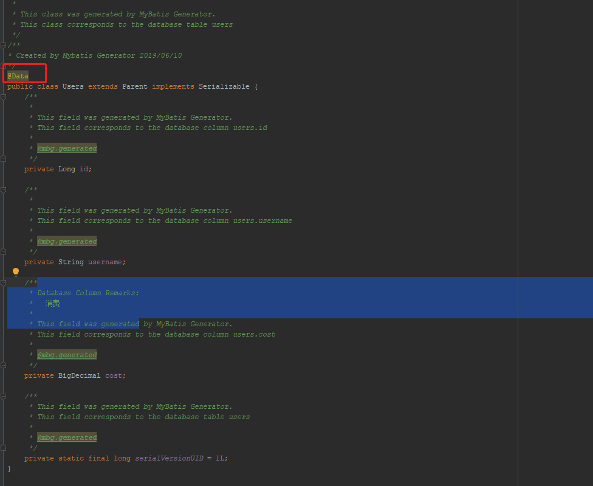Place cursor on 'private Long id;' line

[x=58, y=169]
